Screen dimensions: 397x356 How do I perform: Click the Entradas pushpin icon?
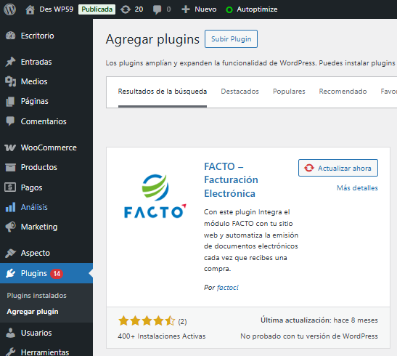(x=10, y=62)
